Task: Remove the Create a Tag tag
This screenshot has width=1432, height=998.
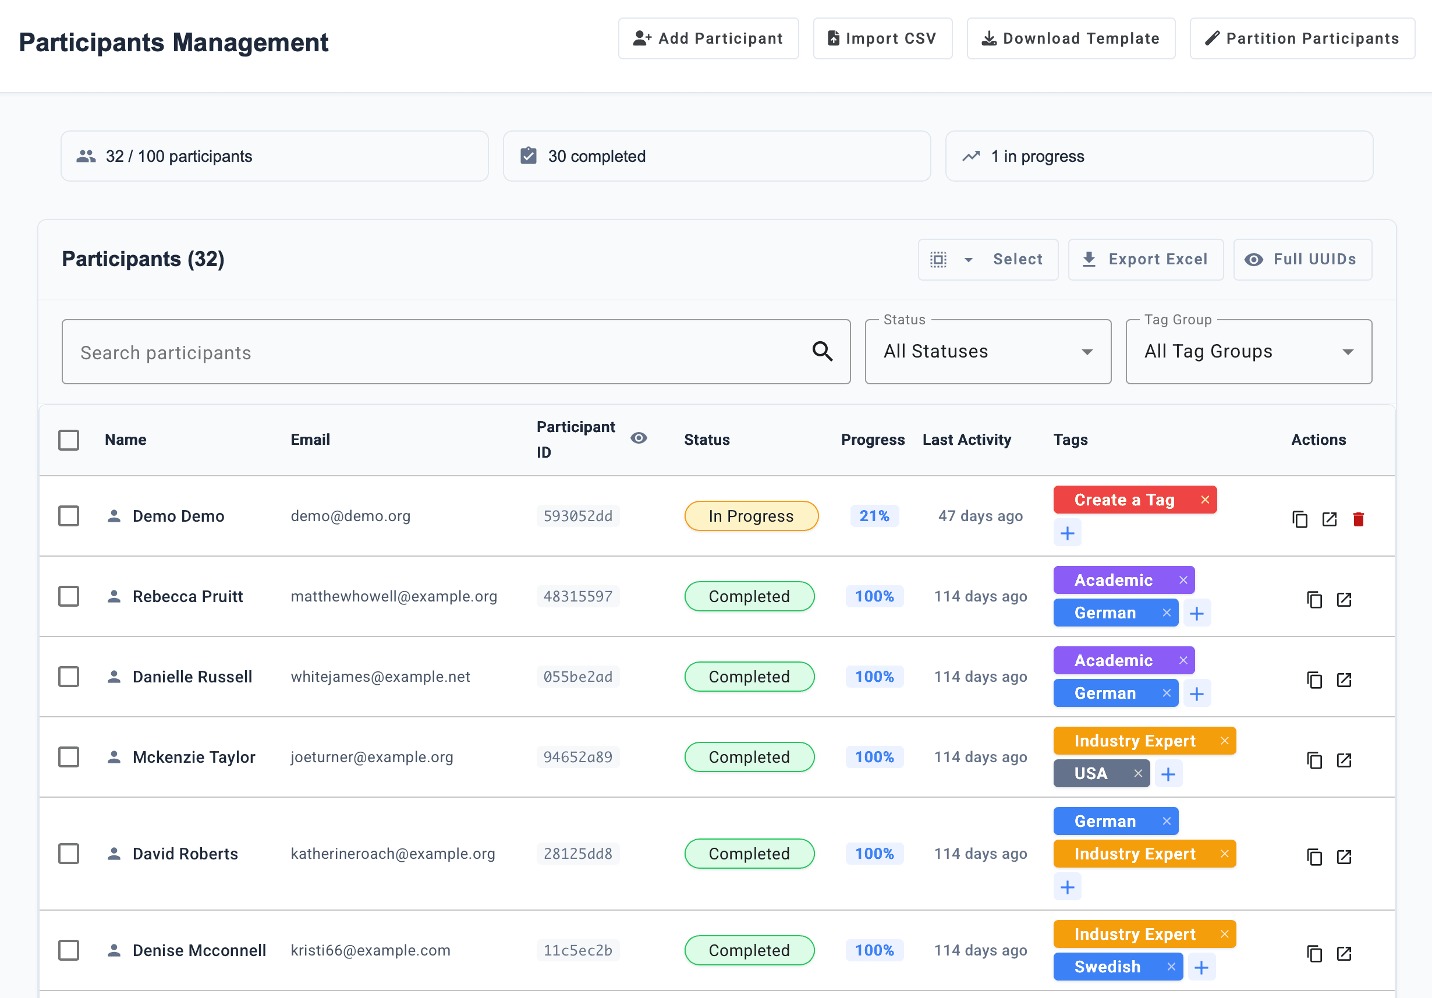Action: tap(1205, 500)
